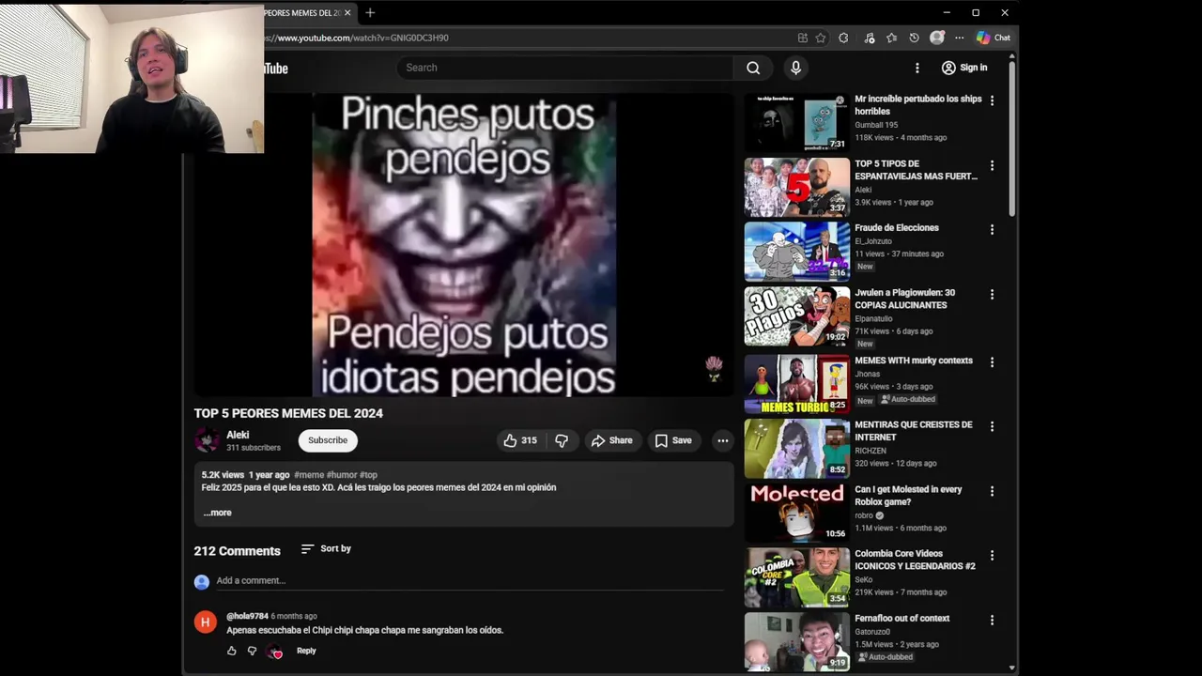Expand the description with ...more
This screenshot has width=1202, height=676.
click(217, 513)
